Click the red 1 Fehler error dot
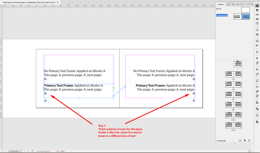 [58, 151]
